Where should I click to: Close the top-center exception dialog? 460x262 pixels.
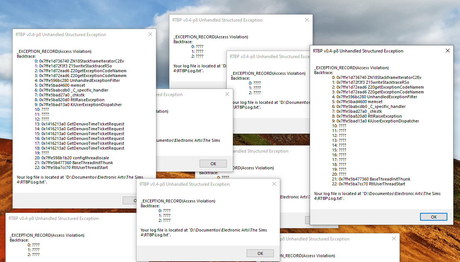click(x=307, y=20)
